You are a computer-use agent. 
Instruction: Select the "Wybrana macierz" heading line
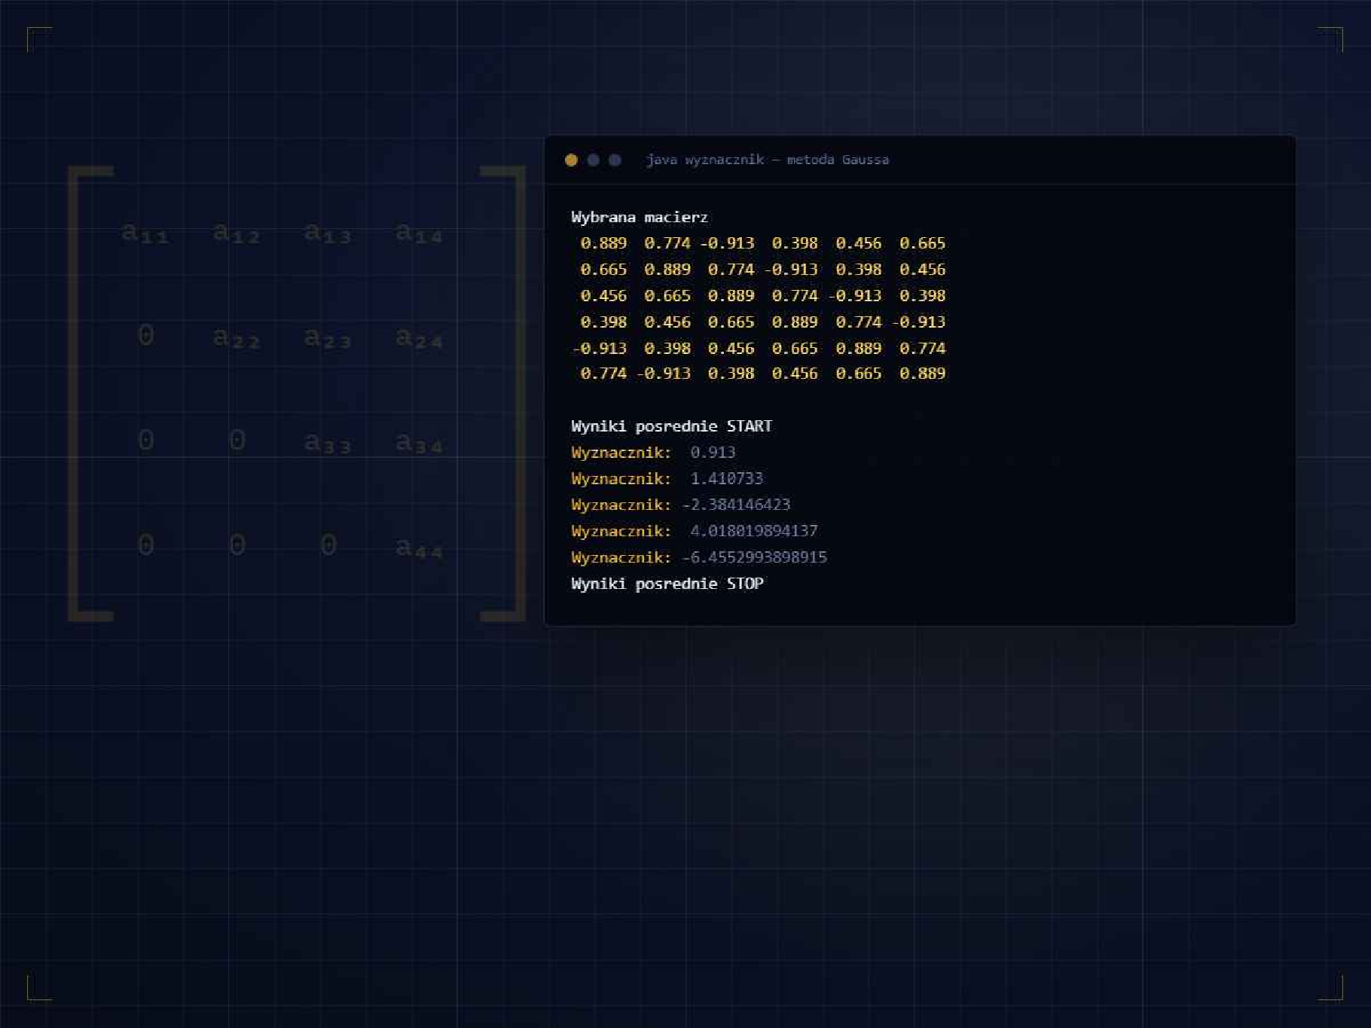coord(640,218)
